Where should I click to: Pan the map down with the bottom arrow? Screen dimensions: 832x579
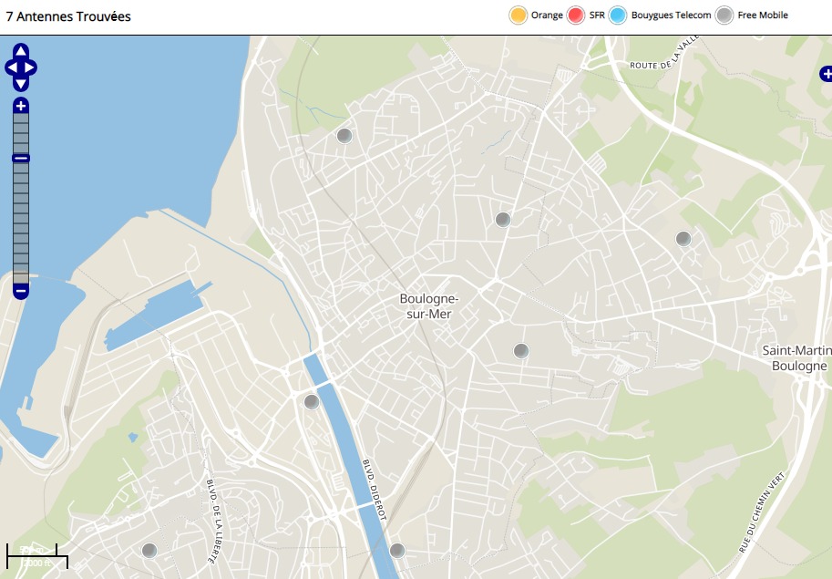click(x=21, y=84)
